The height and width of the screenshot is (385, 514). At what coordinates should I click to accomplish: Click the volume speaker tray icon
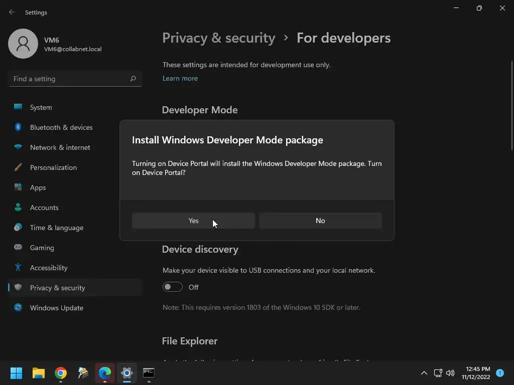(x=450, y=373)
